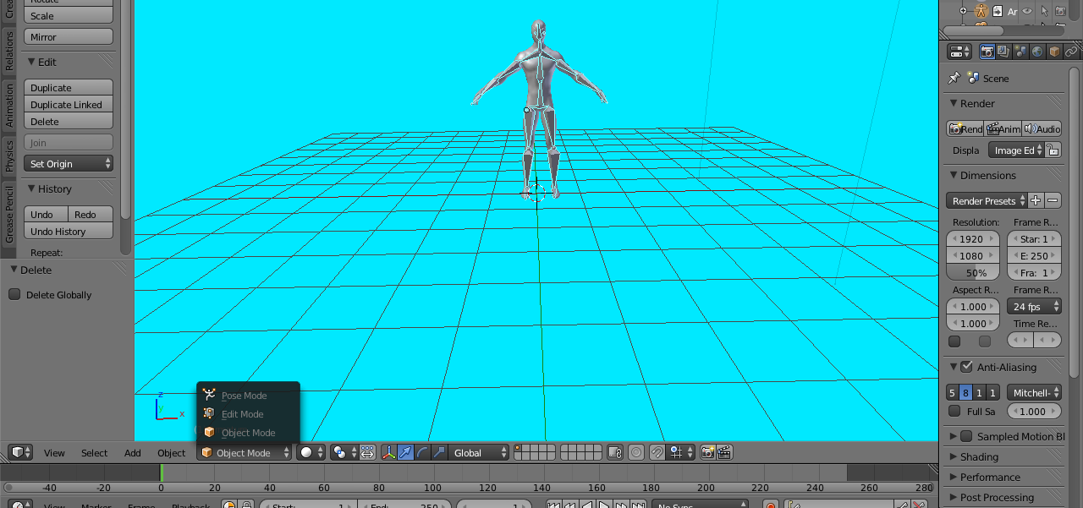This screenshot has height=508, width=1083.
Task: Disable the Anti-Aliasing checkbox
Action: [x=966, y=367]
